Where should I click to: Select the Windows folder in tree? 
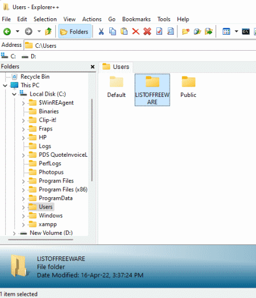point(51,215)
